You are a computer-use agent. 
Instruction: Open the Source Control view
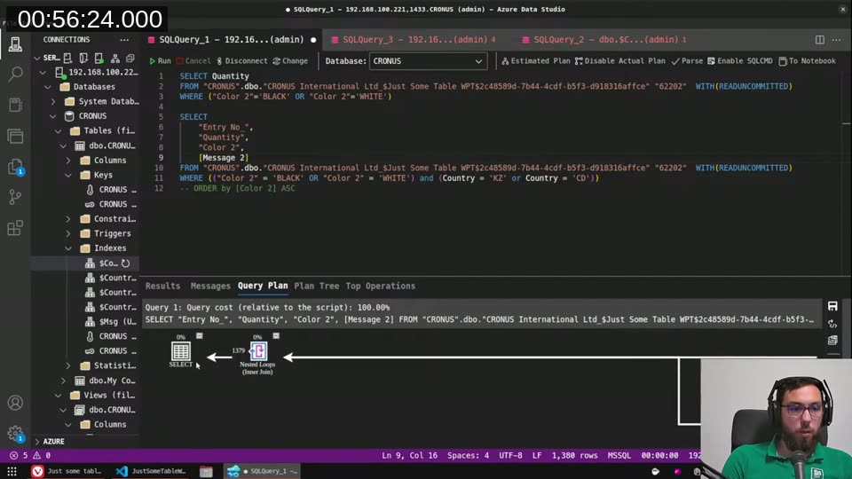click(x=15, y=197)
